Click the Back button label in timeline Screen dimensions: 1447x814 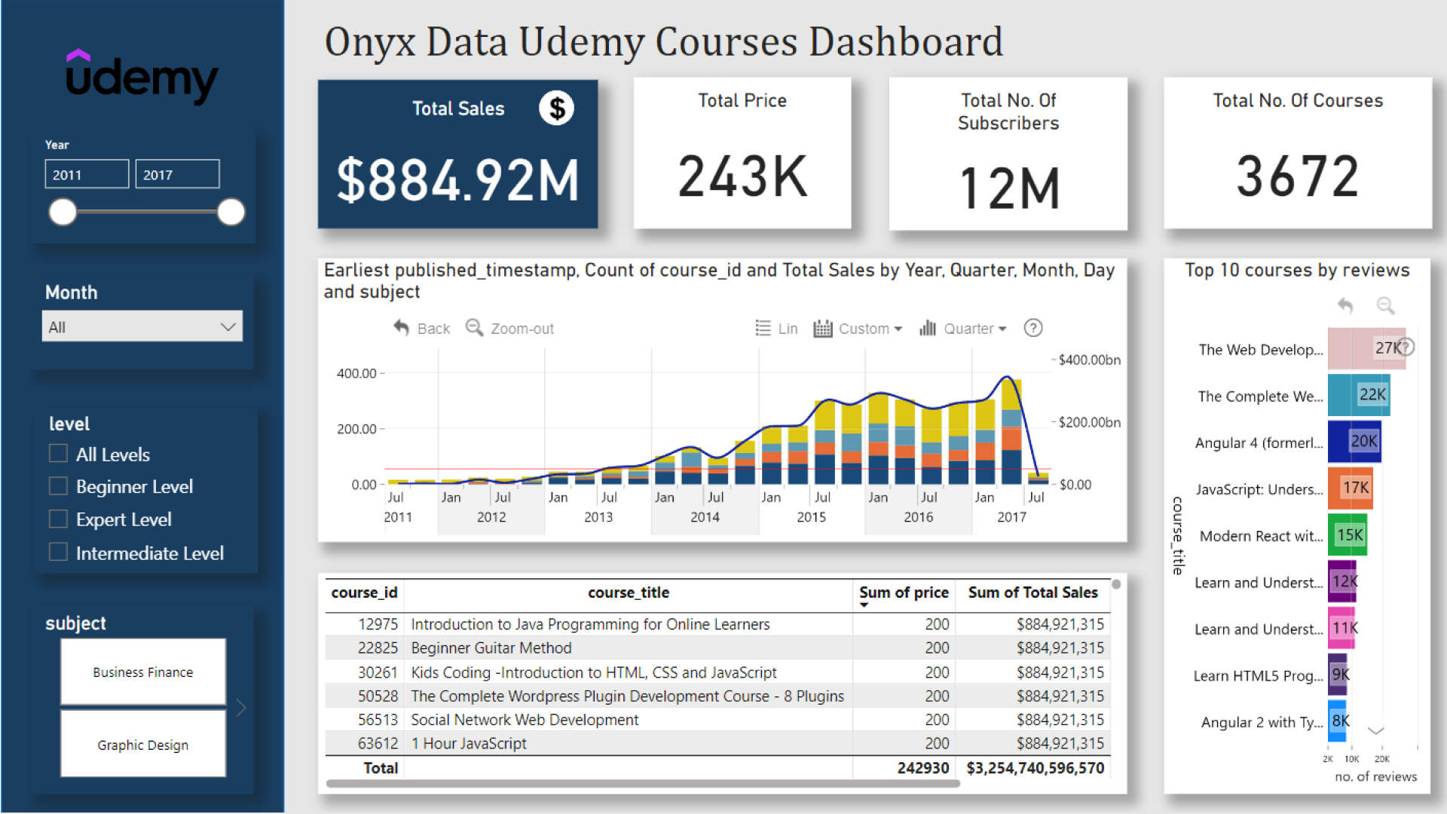click(x=433, y=329)
